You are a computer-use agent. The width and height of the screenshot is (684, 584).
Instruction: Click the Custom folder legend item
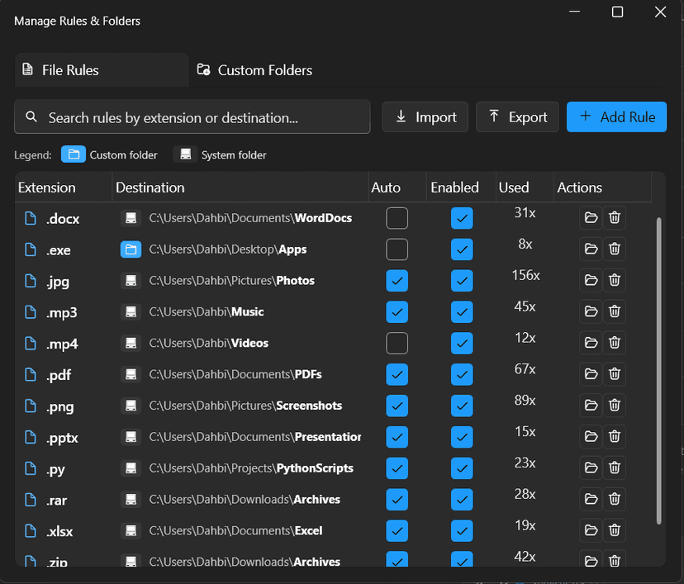tap(110, 154)
